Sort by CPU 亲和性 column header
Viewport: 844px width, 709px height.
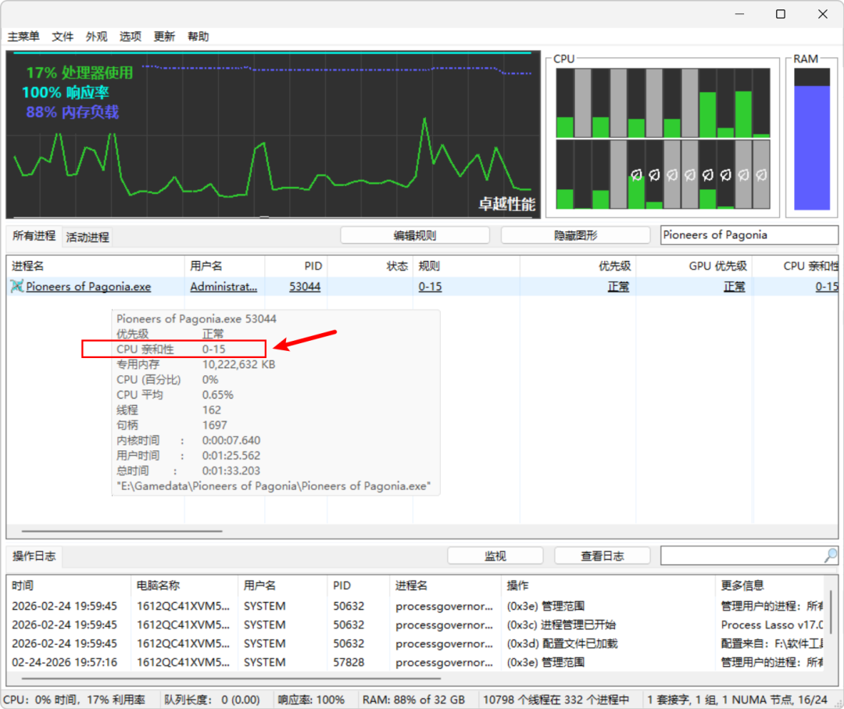796,266
